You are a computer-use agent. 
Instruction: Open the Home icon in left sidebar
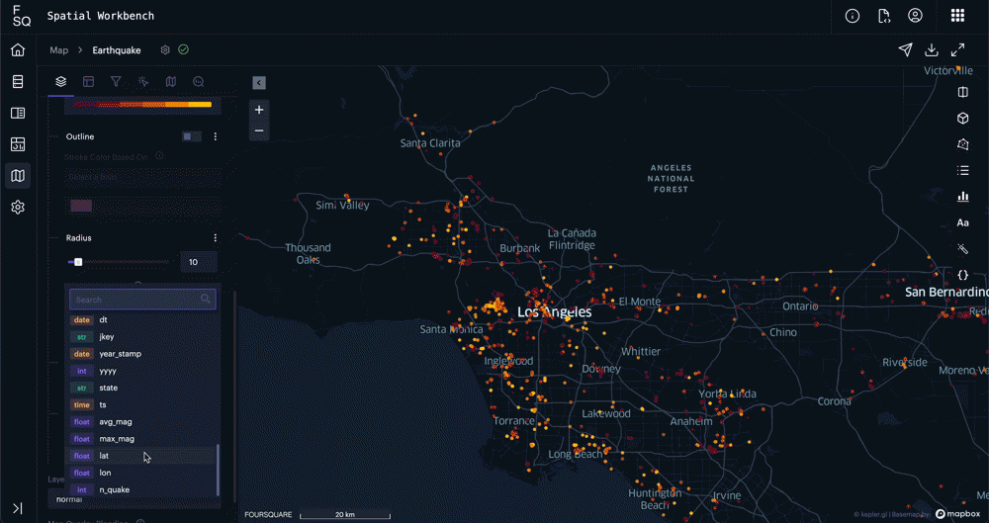tap(18, 49)
